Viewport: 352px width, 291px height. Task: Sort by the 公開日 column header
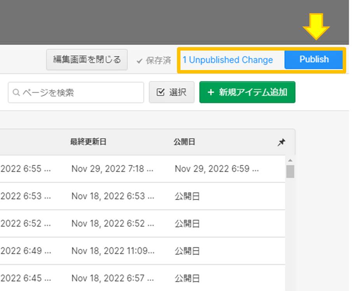[x=184, y=142]
